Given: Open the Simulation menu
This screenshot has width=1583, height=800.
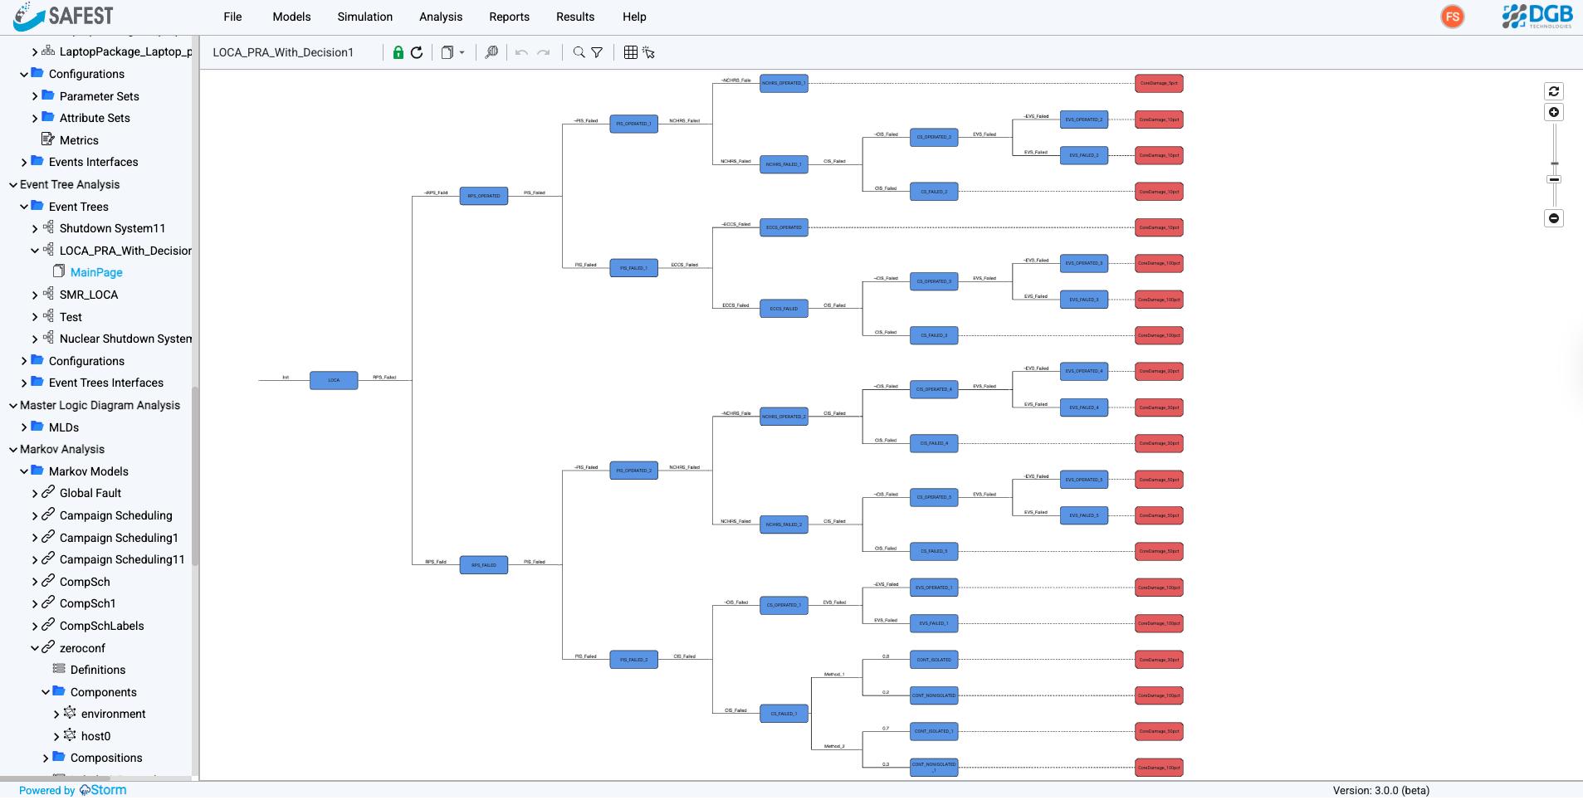Looking at the screenshot, I should 364,17.
